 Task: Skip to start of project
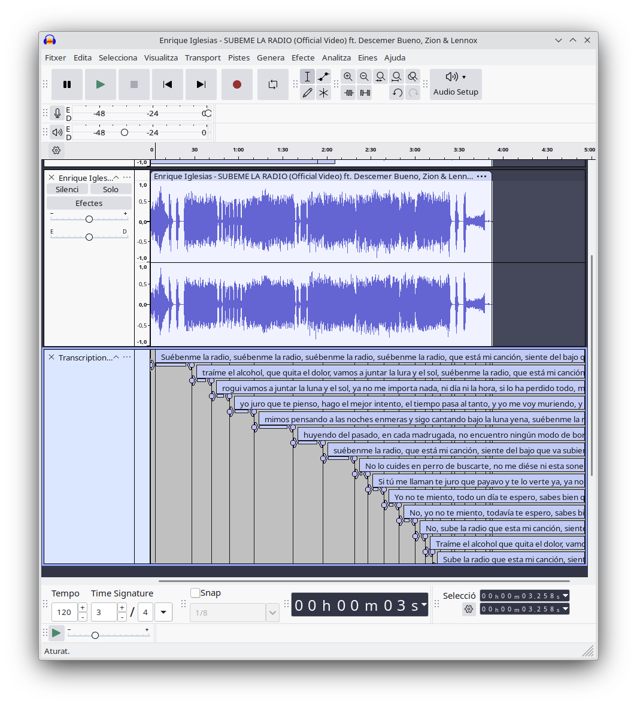(168, 84)
